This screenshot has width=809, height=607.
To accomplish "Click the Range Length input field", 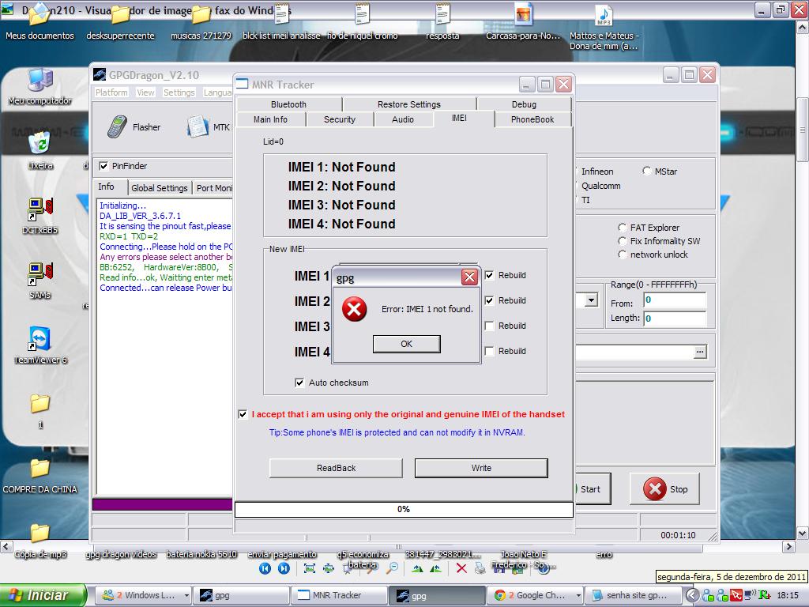I will (x=675, y=319).
